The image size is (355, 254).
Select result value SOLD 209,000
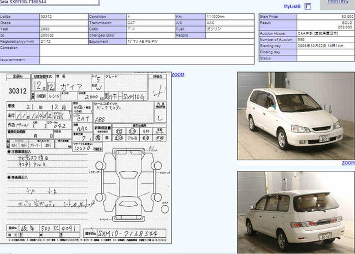tap(345, 25)
